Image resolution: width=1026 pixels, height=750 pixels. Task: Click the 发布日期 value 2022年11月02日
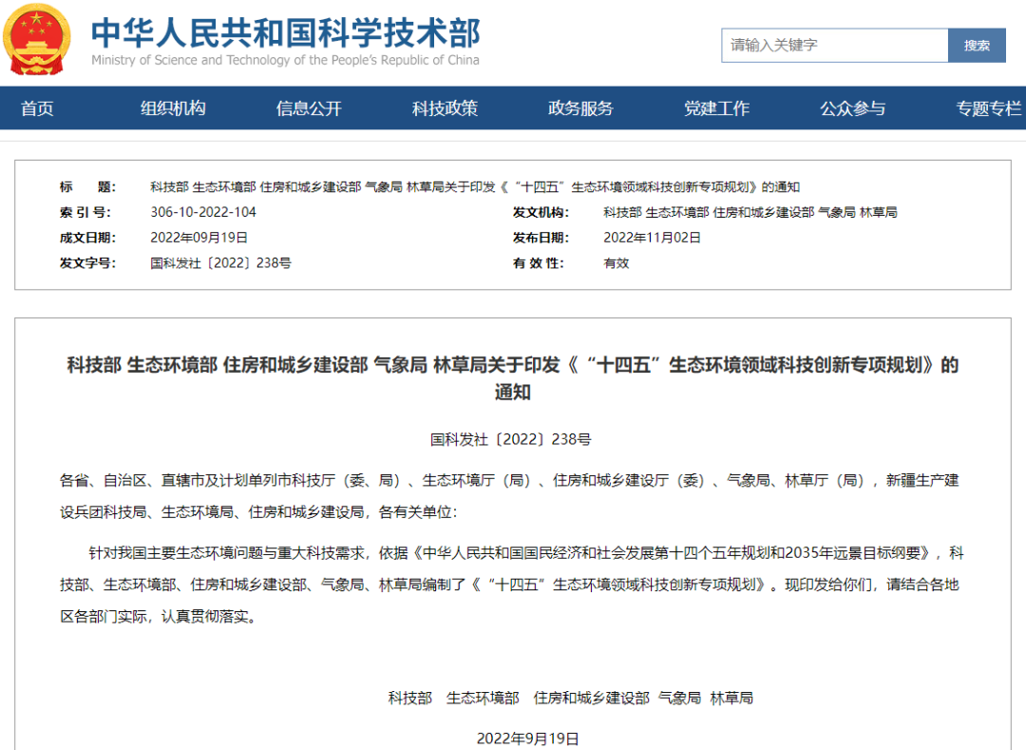pos(652,238)
